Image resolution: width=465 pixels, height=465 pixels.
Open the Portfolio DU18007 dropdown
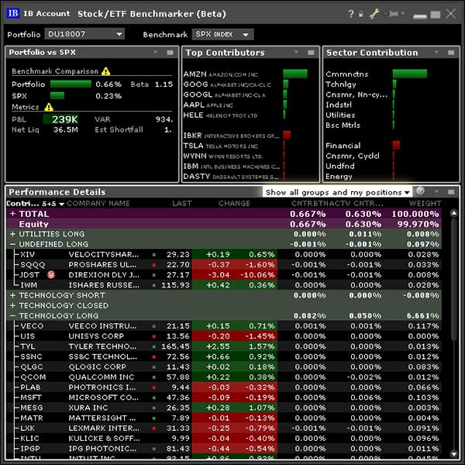pos(84,34)
